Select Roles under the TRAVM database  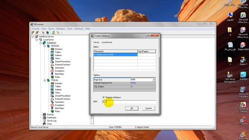[58, 111]
